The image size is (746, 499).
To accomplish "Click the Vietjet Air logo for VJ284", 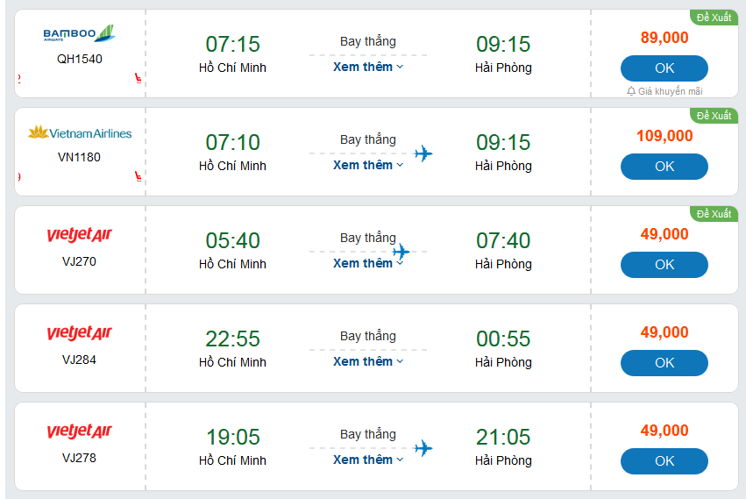I will tap(79, 333).
